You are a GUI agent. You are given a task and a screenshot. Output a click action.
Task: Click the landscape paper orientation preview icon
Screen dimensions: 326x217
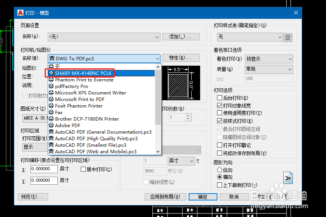(288, 178)
